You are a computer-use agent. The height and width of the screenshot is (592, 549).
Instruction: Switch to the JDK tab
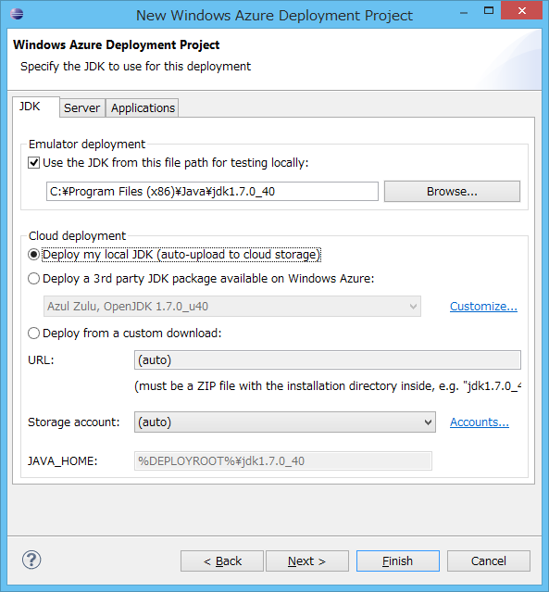click(36, 107)
